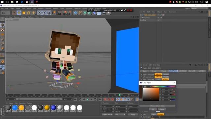Click the current frame marker on the timeline
The image size is (211, 119).
coord(119,95)
